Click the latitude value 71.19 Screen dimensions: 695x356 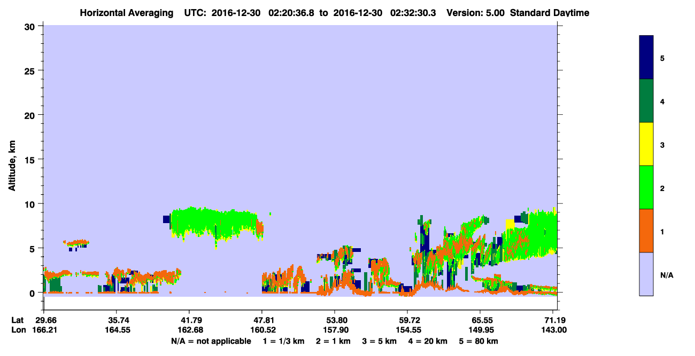point(556,320)
